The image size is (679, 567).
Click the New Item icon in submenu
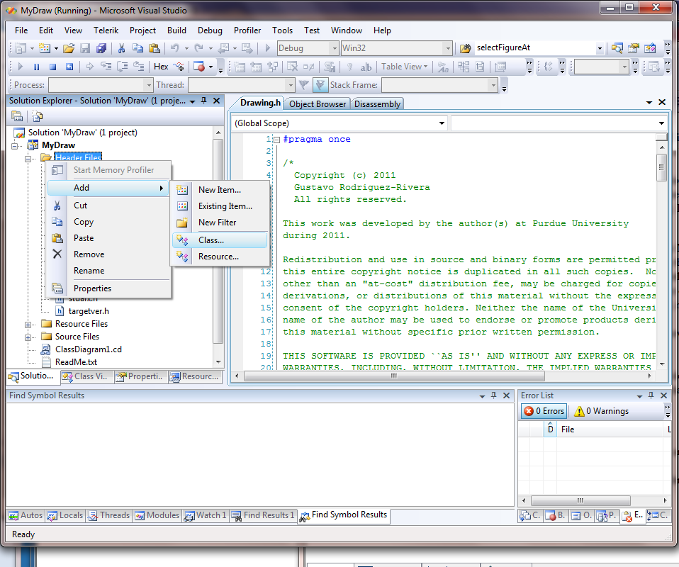click(182, 190)
